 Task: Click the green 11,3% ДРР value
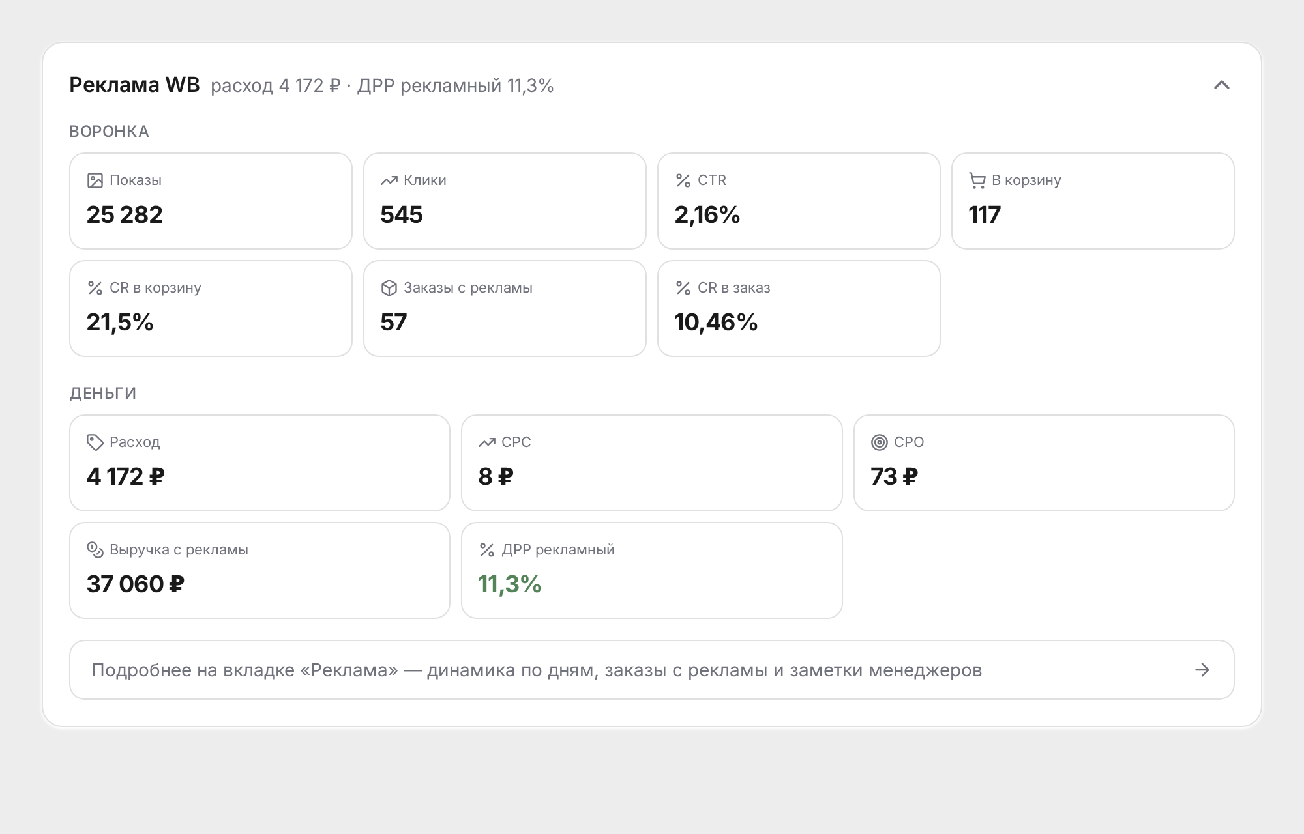[510, 584]
